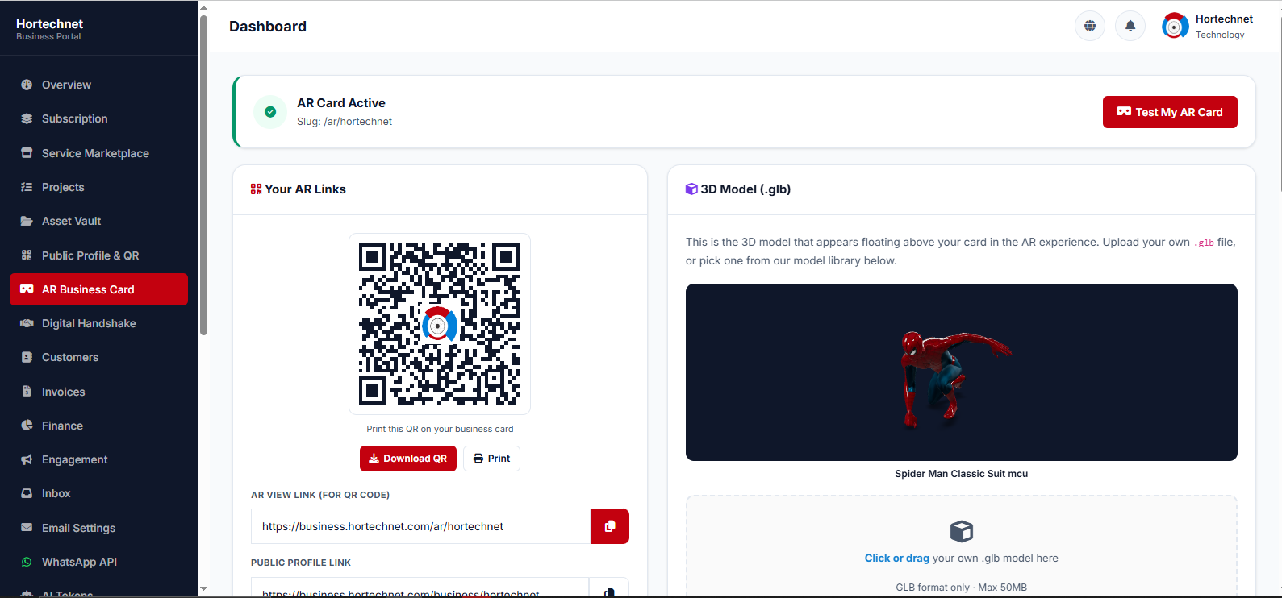Click the Hortechnet Business Portal logo text
The height and width of the screenshot is (598, 1282).
[x=50, y=29]
